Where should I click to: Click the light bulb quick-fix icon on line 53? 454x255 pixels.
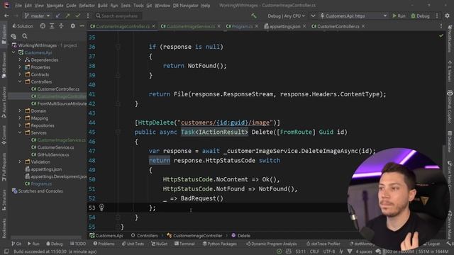tap(101, 208)
